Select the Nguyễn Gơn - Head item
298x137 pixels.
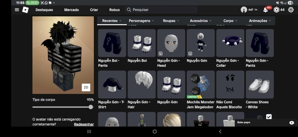[x=171, y=43]
